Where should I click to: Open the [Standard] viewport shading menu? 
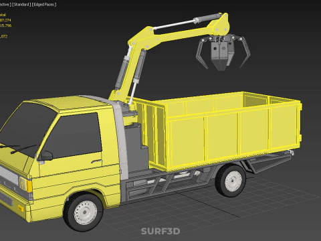[21, 4]
